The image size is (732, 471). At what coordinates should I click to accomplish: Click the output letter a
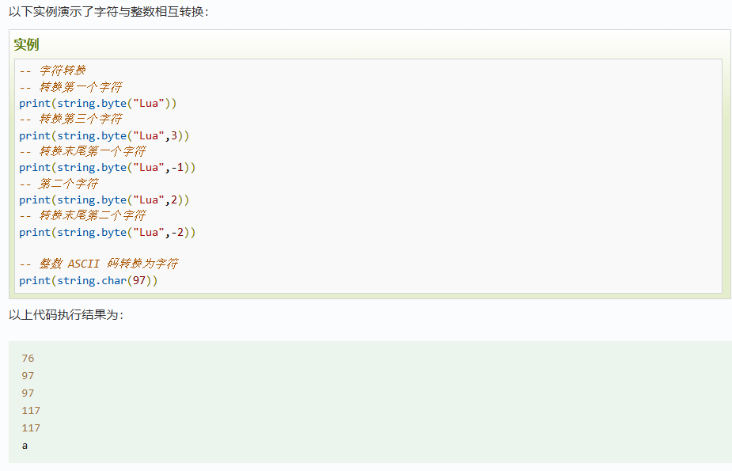point(25,446)
